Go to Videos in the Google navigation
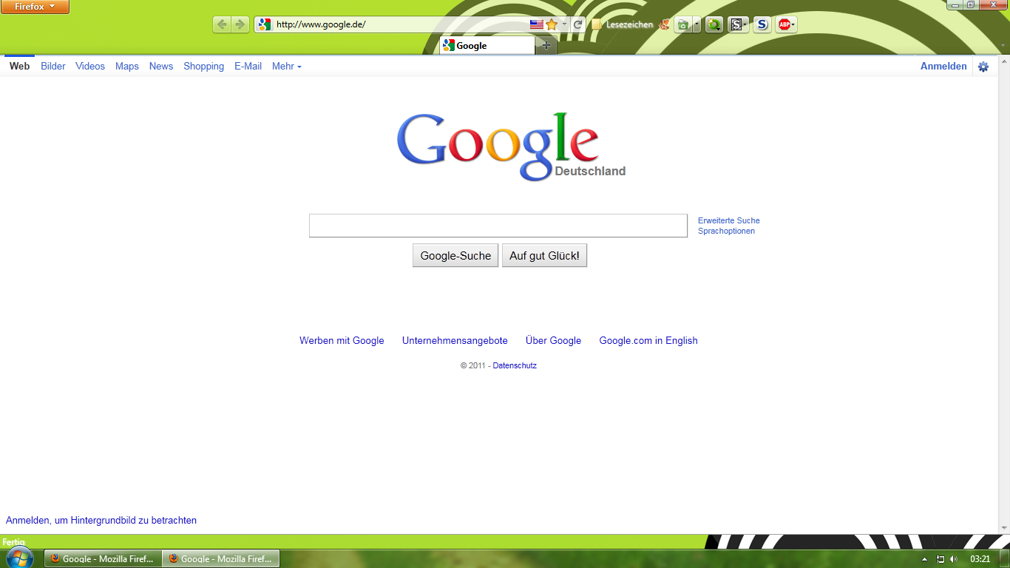1010x568 pixels. [90, 67]
